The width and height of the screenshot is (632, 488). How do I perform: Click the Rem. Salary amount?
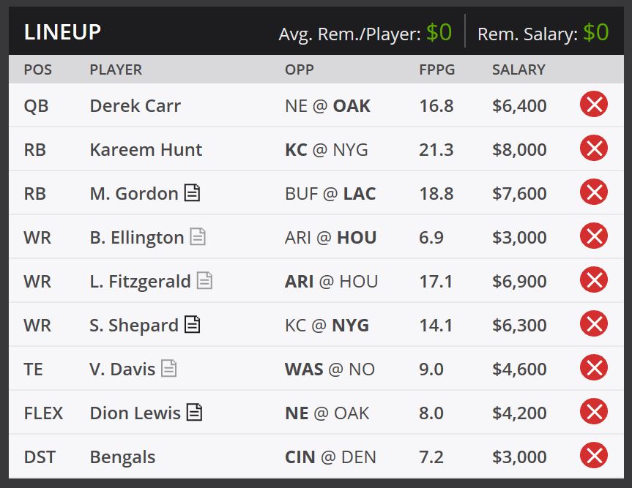(x=595, y=32)
